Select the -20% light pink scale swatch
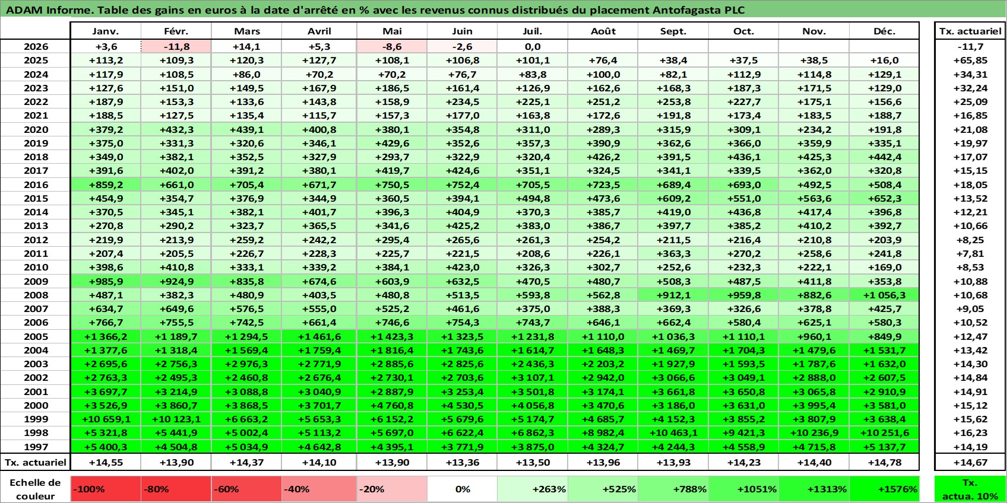 coord(392,489)
